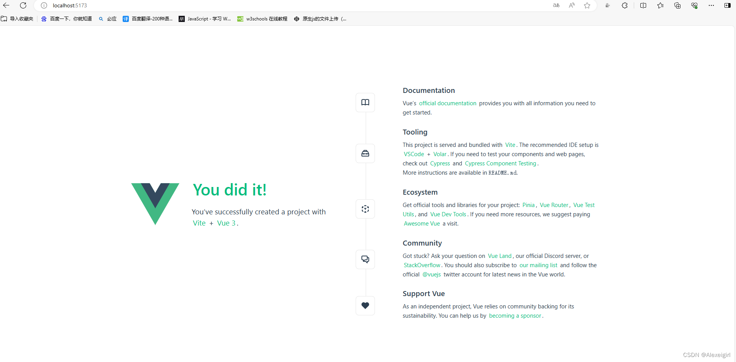
Task: Open the Vue Router link
Action: (554, 205)
